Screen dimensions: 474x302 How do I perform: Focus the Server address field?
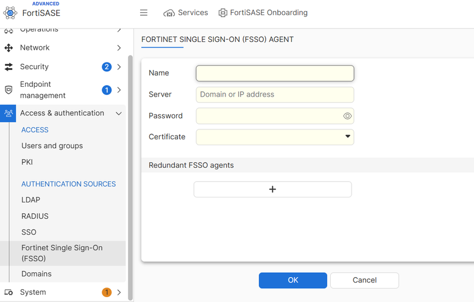[275, 95]
